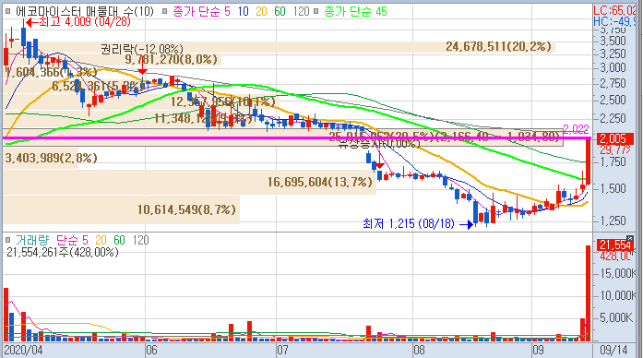Select the green 60 price moving average legend
The height and width of the screenshot is (358, 643).
tap(280, 11)
